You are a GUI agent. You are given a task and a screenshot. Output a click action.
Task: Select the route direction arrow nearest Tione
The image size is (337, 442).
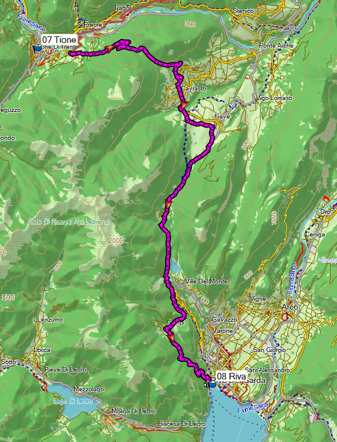[x=109, y=49]
